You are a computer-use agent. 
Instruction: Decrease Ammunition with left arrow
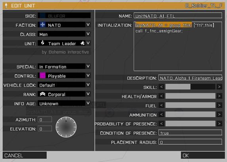pos(161,114)
